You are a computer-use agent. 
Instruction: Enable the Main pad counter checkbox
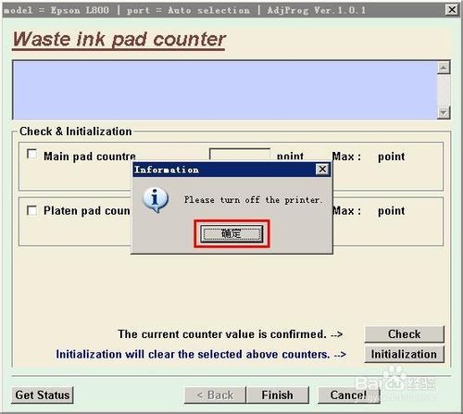31,154
